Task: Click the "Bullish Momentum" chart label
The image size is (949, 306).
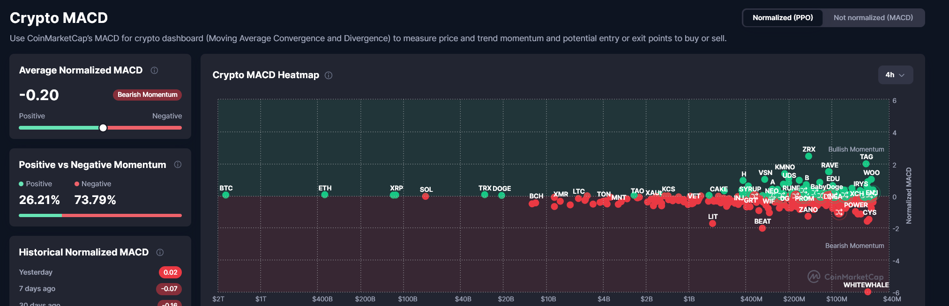Action: (856, 149)
